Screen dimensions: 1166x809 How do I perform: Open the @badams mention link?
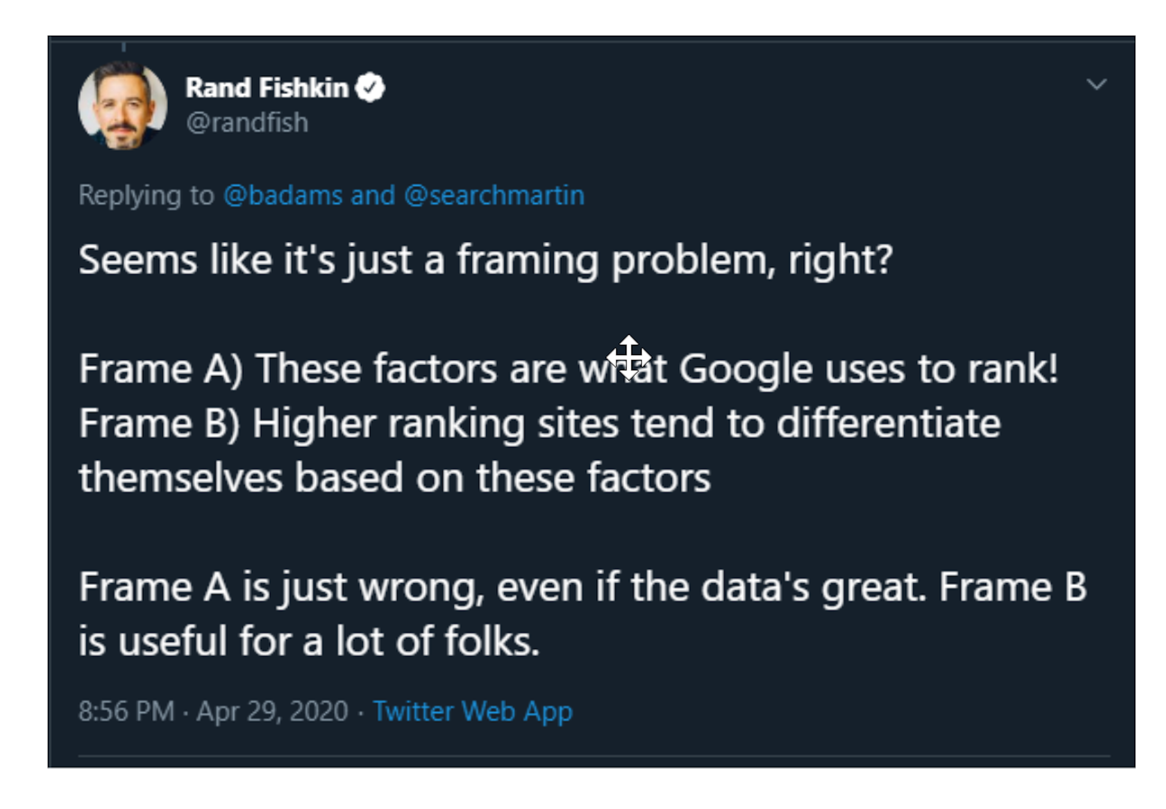point(283,195)
